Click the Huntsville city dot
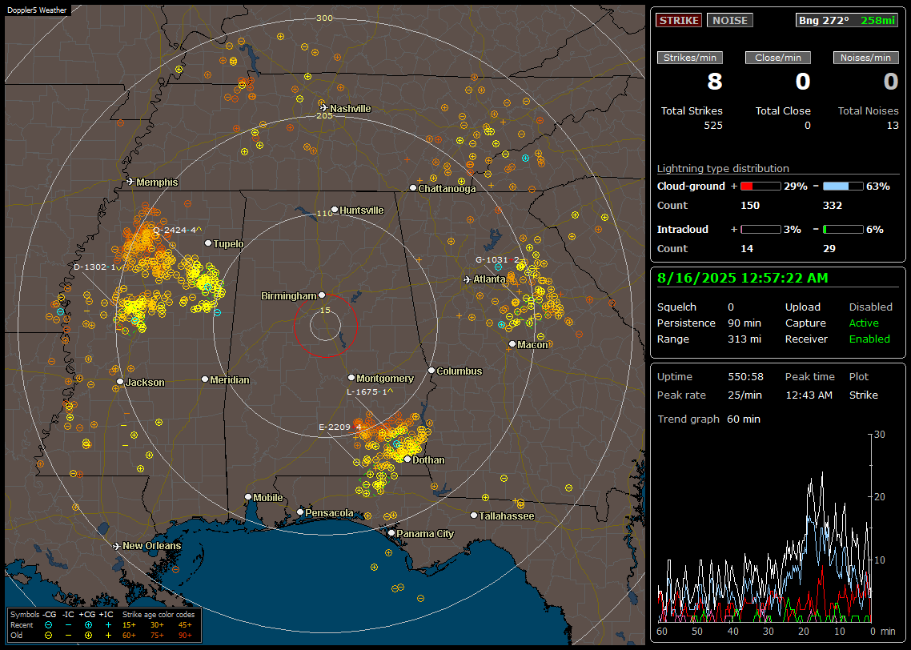Image resolution: width=911 pixels, height=650 pixels. (x=335, y=210)
